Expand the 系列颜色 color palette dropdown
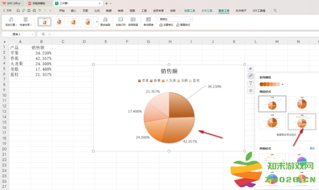This screenshot has height=190, width=319. (x=282, y=84)
